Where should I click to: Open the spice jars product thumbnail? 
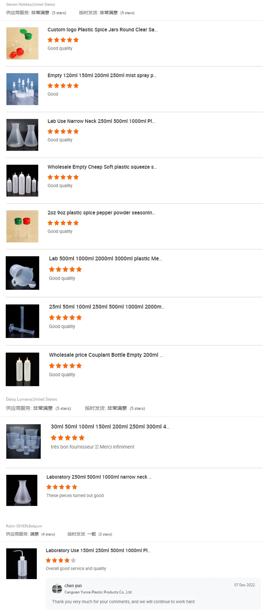pos(22,43)
